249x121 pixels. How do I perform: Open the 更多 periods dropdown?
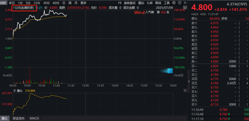point(83,3)
